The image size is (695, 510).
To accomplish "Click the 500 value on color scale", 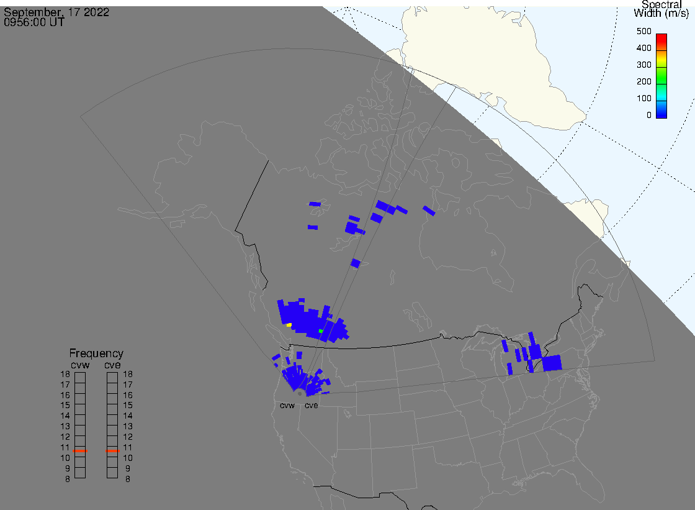I will coord(643,31).
